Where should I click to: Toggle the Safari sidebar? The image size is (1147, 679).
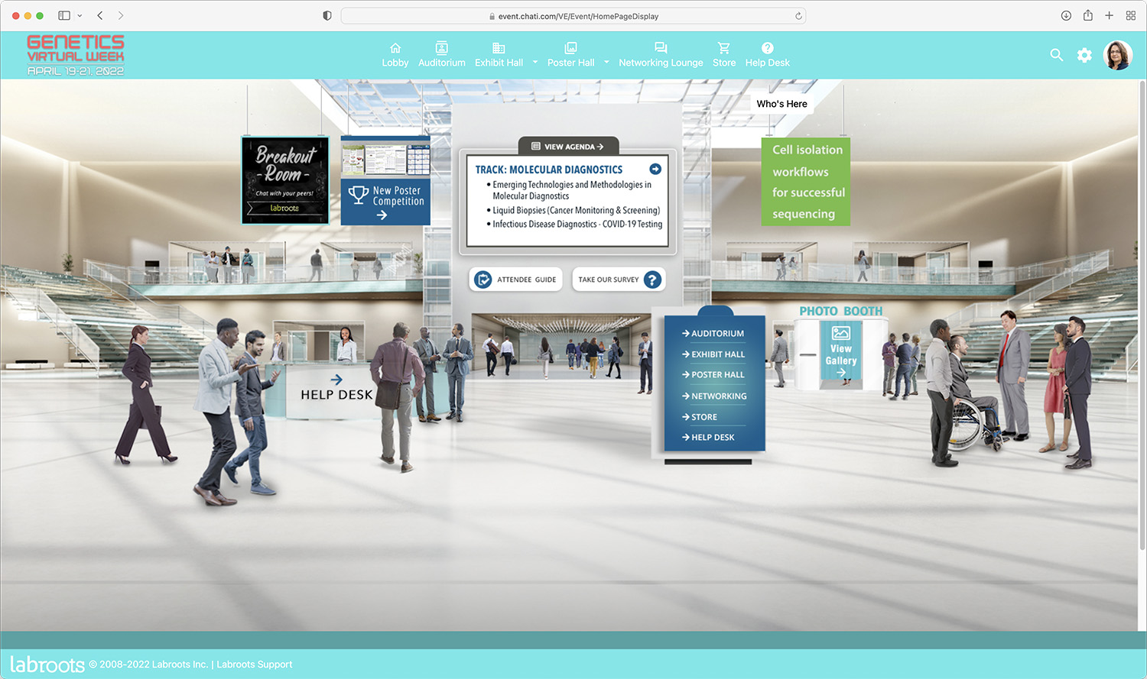[63, 15]
